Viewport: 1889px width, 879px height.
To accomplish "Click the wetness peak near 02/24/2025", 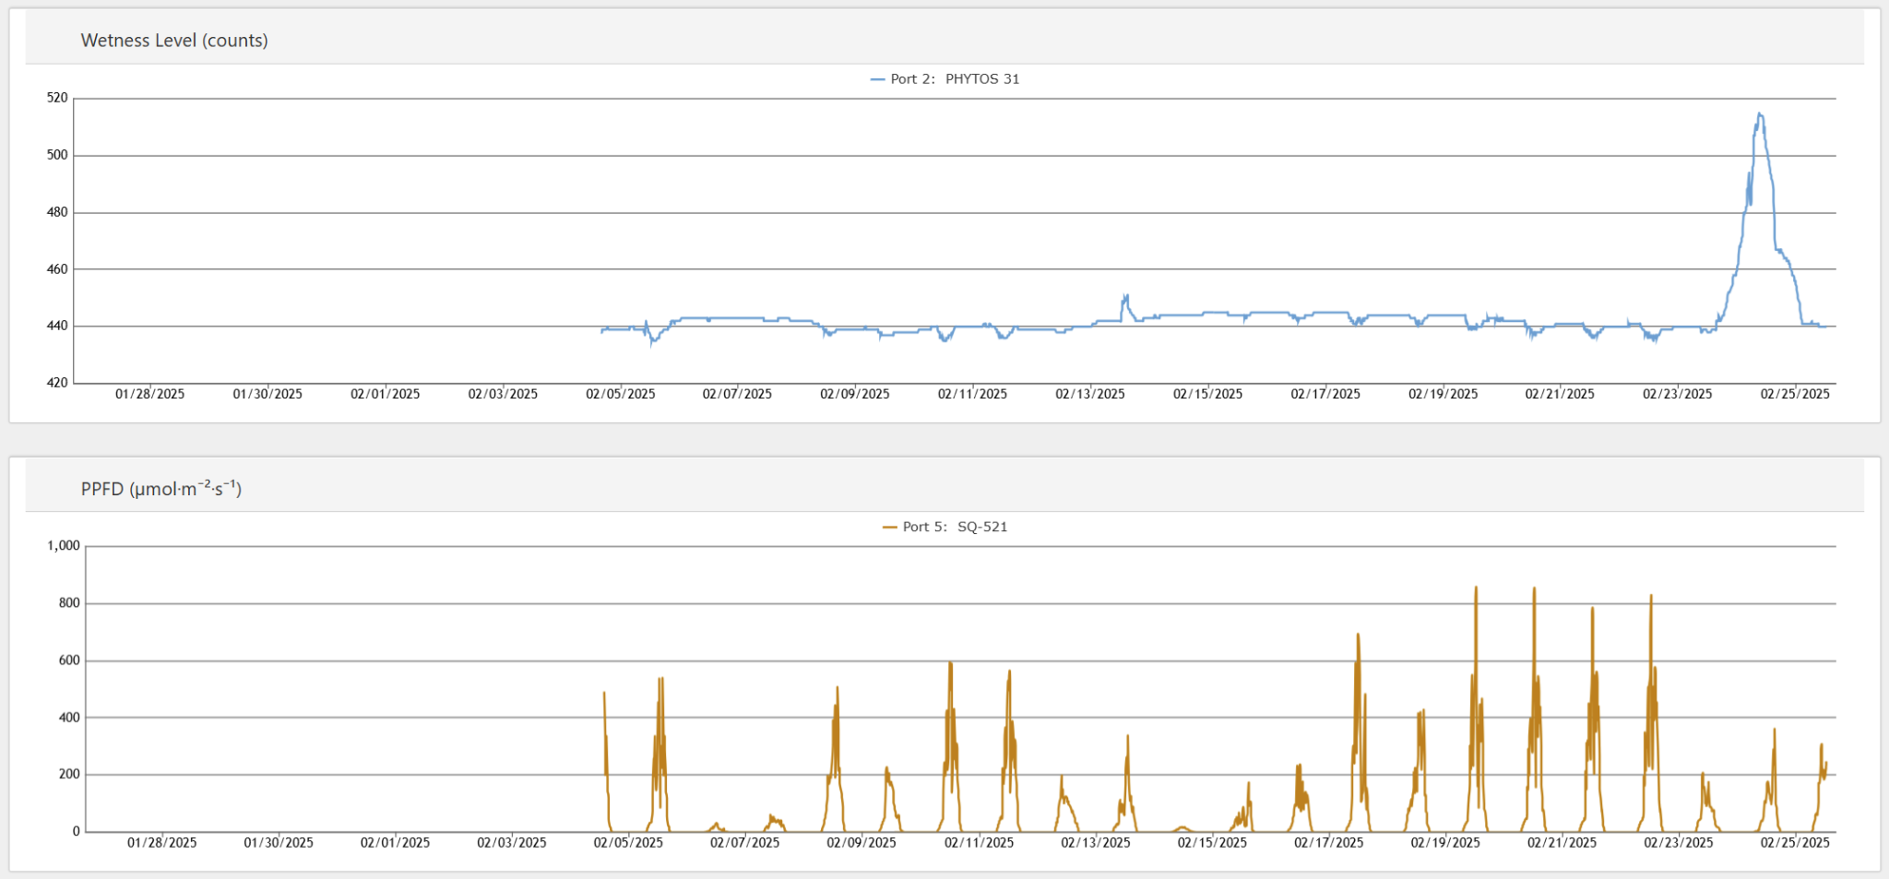I will (x=1760, y=114).
